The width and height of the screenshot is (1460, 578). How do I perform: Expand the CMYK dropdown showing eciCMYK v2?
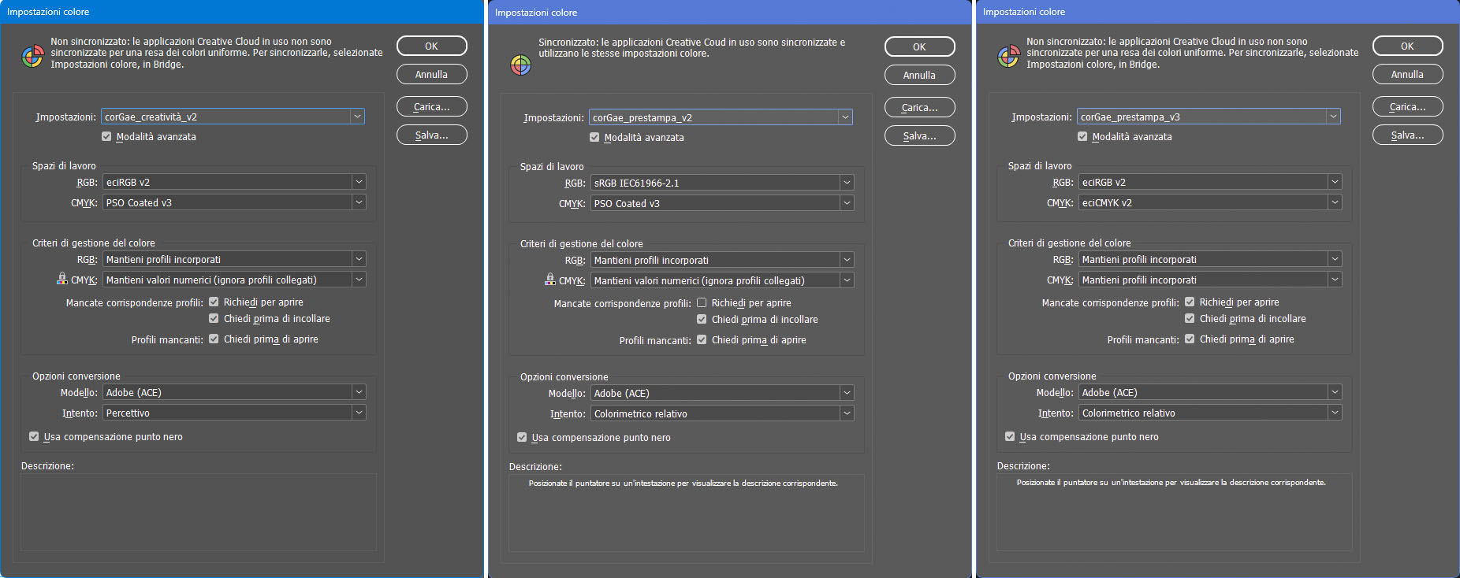pyautogui.click(x=1210, y=202)
